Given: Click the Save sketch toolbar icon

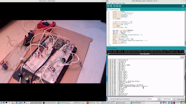Looking at the screenshot, I should click(120, 6).
